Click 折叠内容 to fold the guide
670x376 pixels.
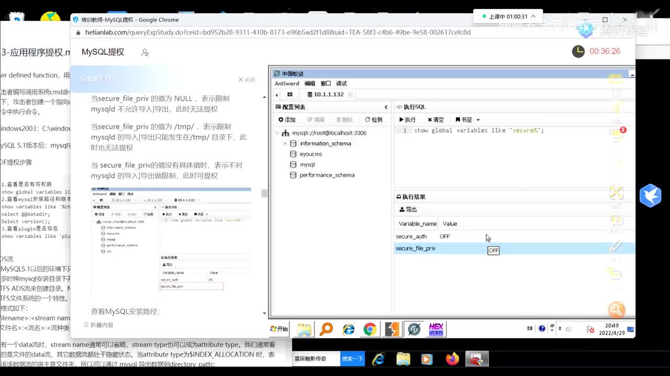(98, 325)
